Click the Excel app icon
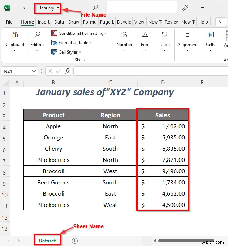Screen dimensions: 228x246 click(7, 8)
